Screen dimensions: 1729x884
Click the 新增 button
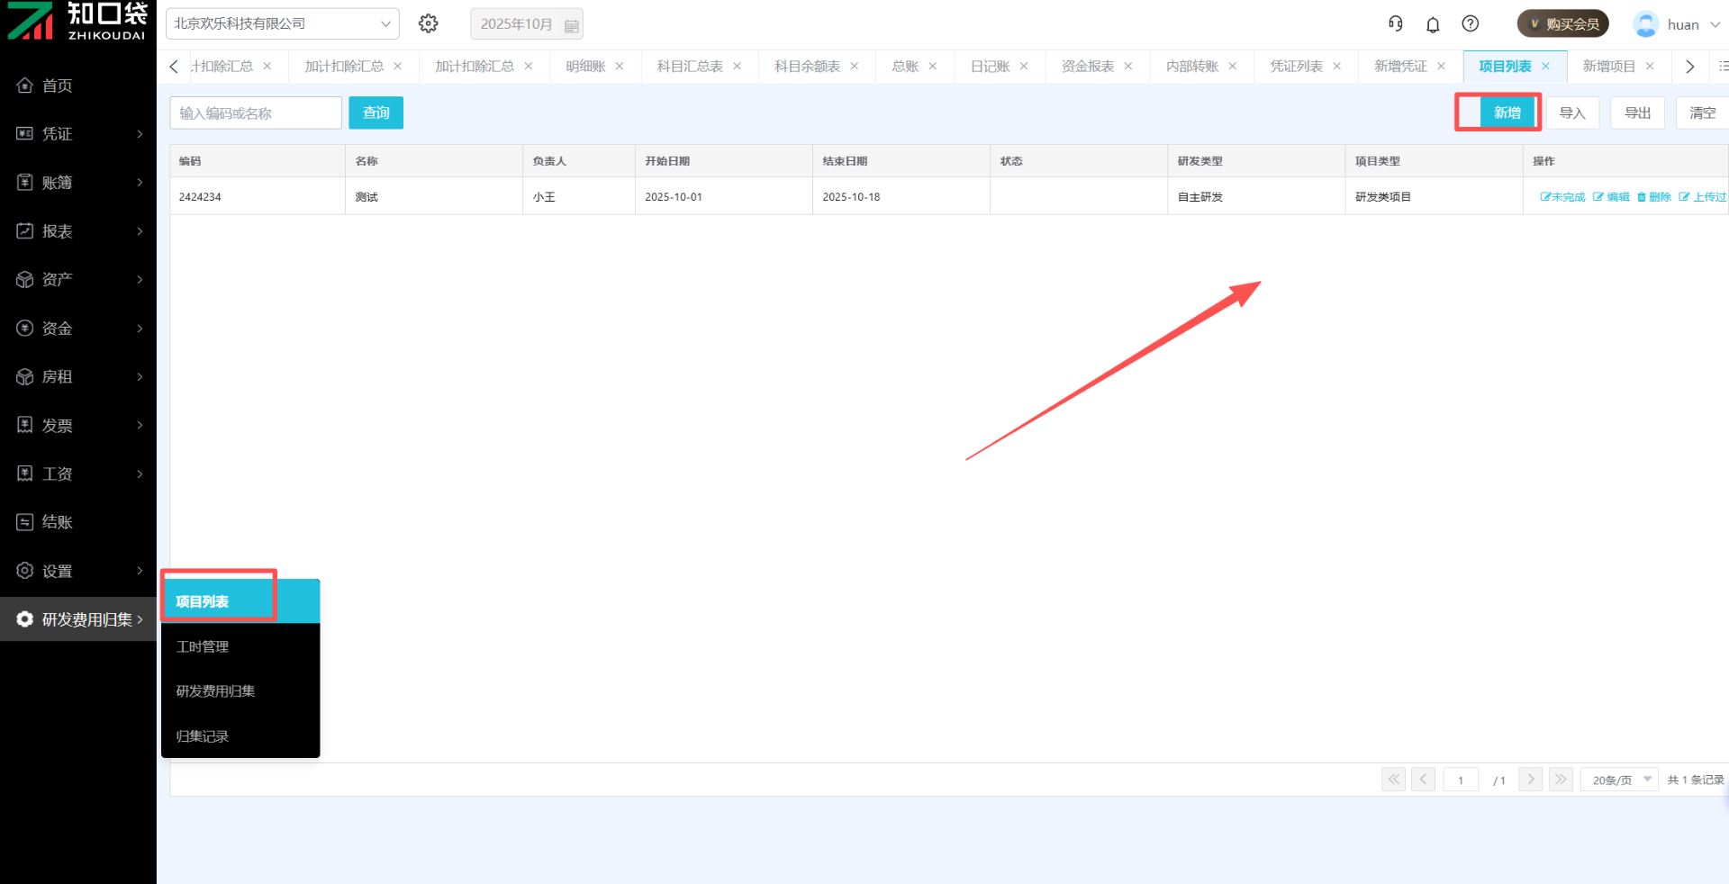tap(1507, 113)
